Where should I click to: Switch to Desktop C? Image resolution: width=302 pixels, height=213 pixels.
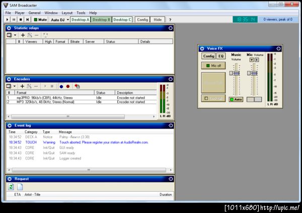[x=122, y=20]
